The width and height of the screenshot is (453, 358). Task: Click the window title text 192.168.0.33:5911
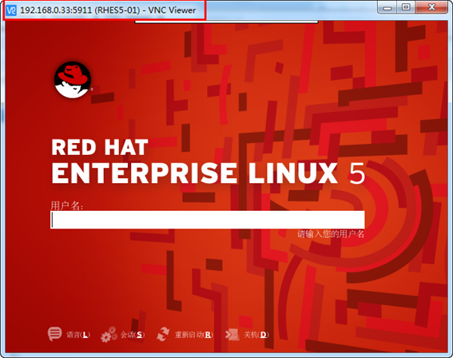56,10
